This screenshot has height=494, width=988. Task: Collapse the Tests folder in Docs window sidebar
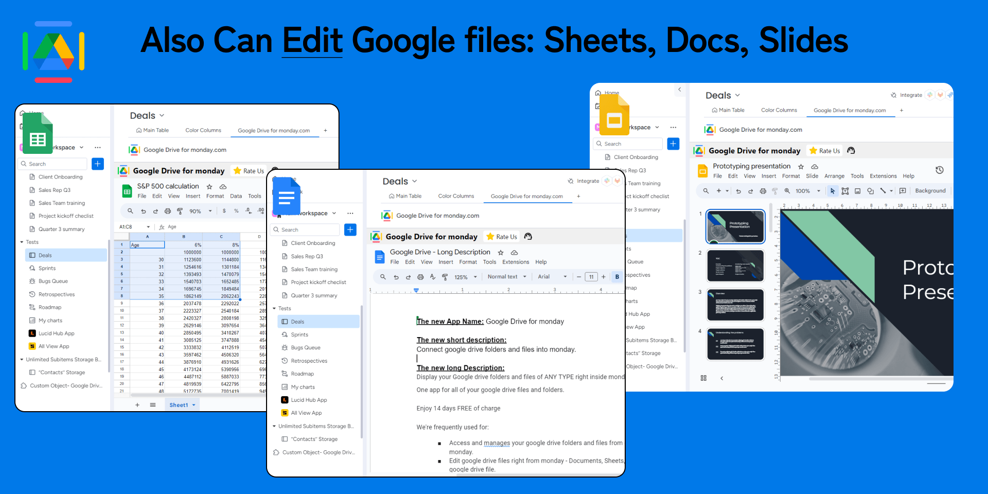(x=274, y=309)
